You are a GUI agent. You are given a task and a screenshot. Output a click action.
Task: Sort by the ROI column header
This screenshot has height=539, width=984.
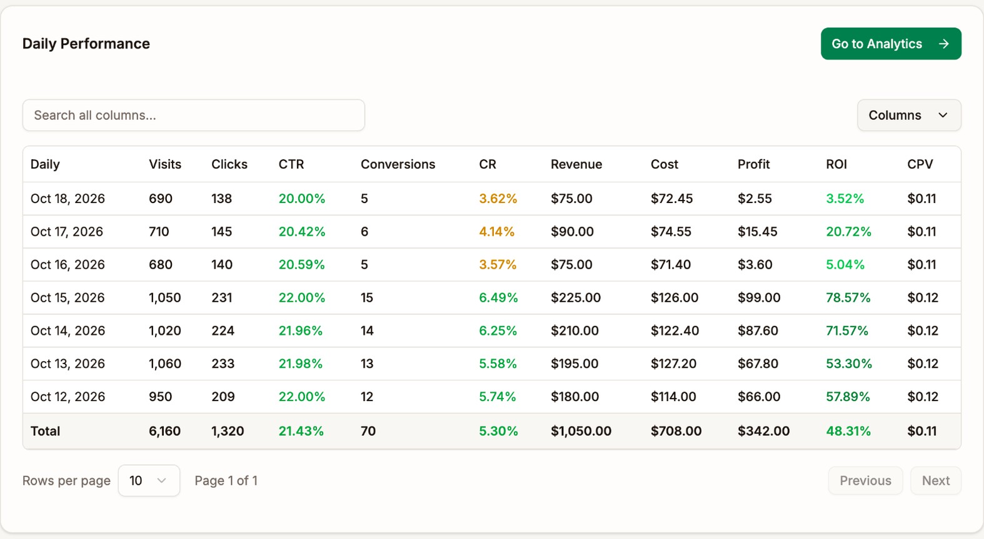[836, 164]
